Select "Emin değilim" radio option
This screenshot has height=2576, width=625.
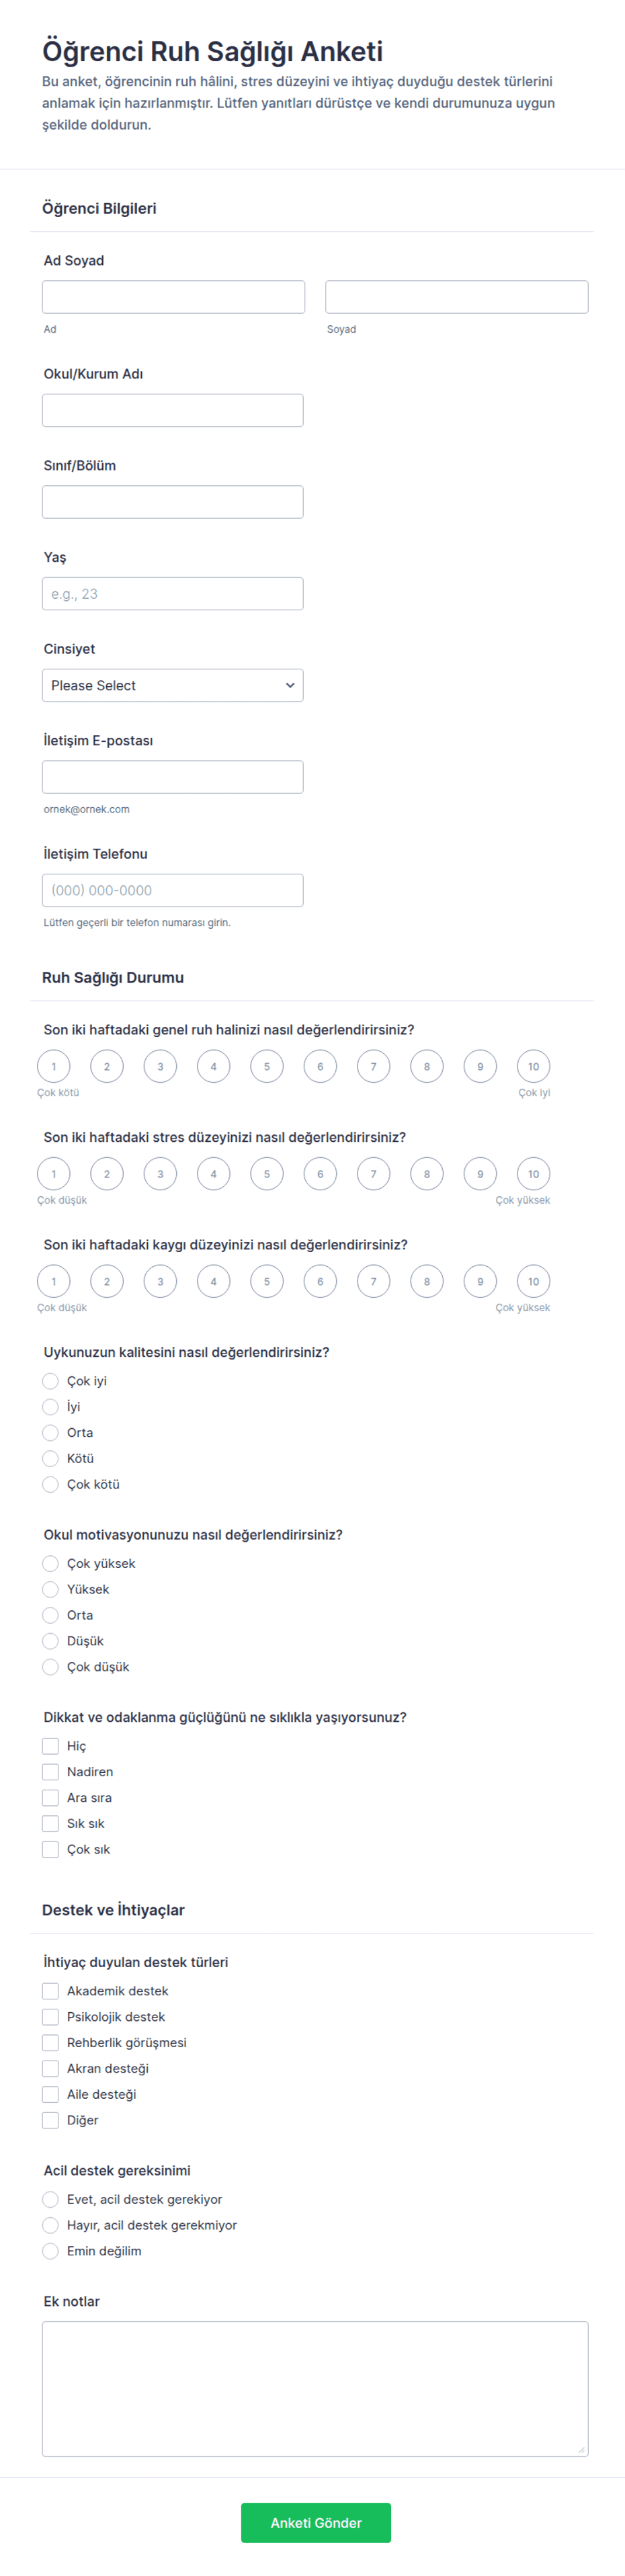50,2251
